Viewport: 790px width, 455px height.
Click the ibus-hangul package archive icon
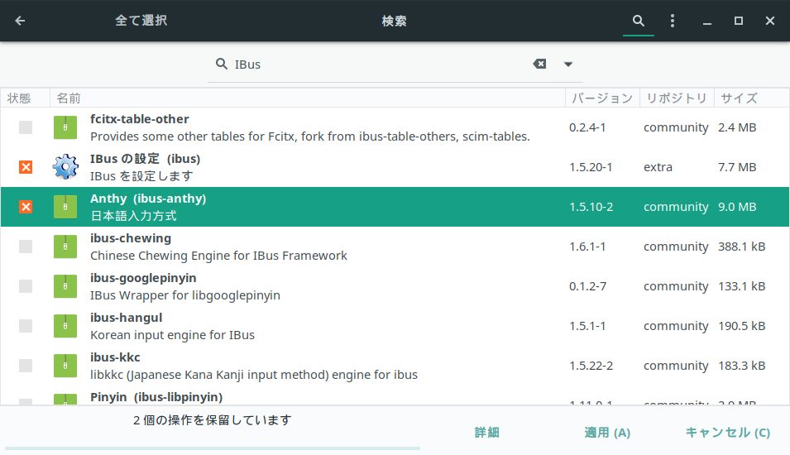coord(65,326)
